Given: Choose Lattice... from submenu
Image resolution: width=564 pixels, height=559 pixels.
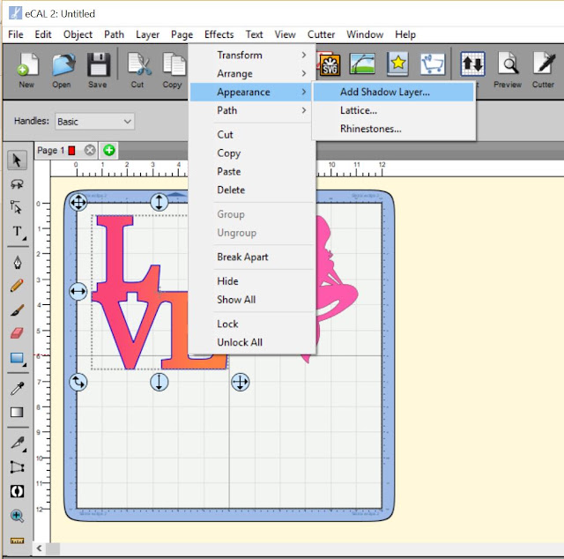Looking at the screenshot, I should 394,110.
